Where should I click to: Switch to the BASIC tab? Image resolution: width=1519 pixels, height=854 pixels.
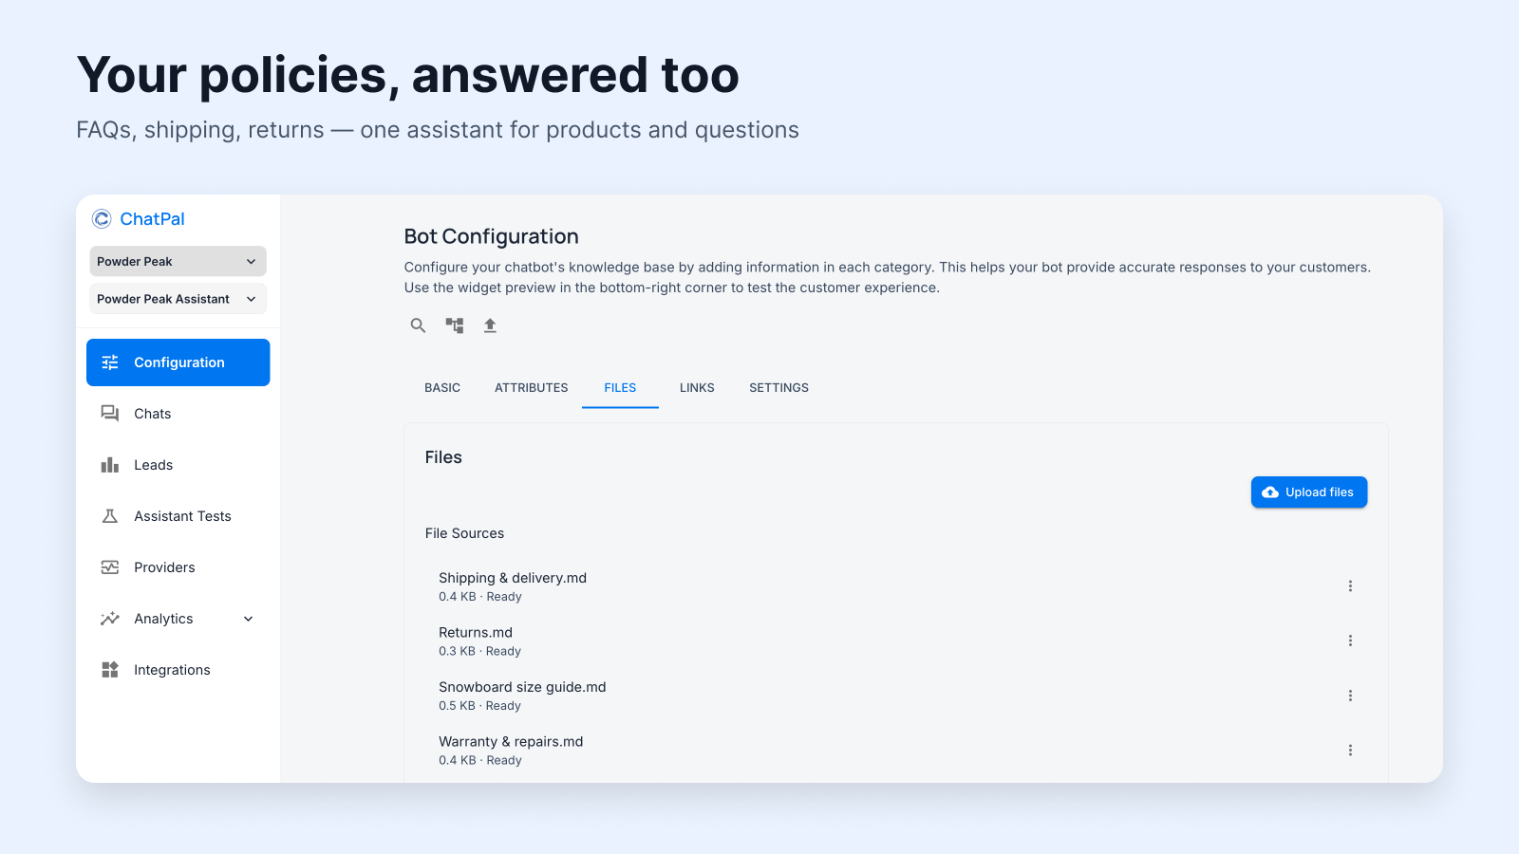coord(442,388)
